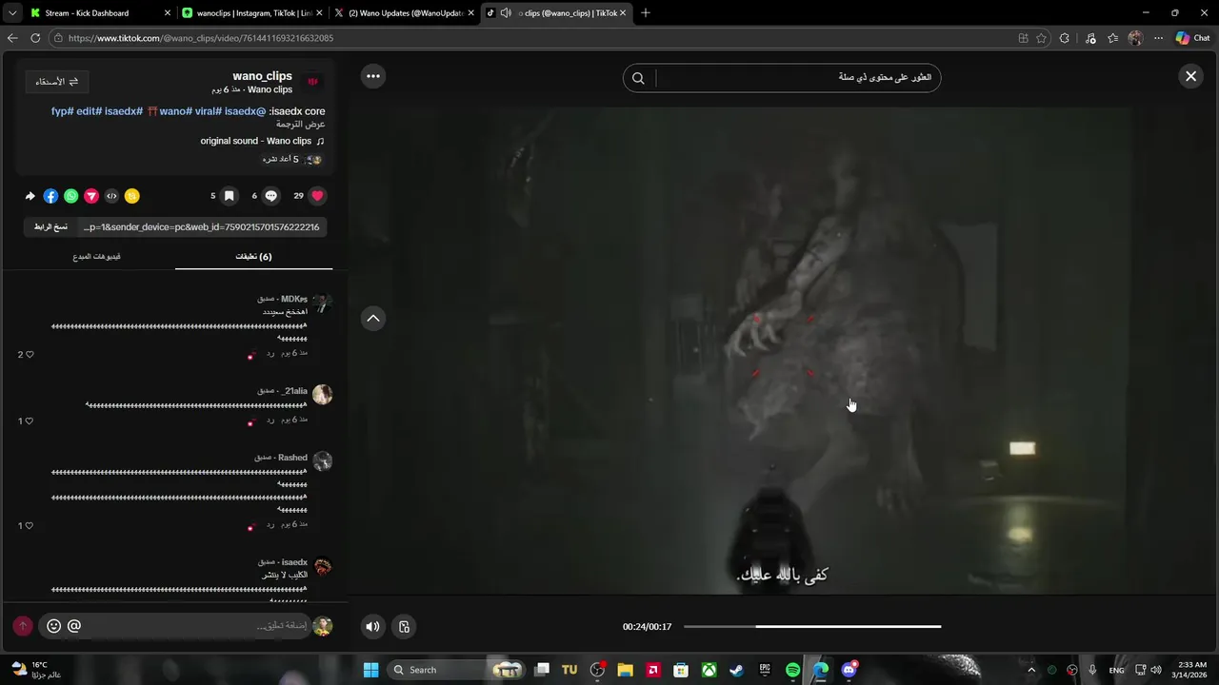Image resolution: width=1219 pixels, height=685 pixels.
Task: Click the @ mention icon
Action: (74, 626)
